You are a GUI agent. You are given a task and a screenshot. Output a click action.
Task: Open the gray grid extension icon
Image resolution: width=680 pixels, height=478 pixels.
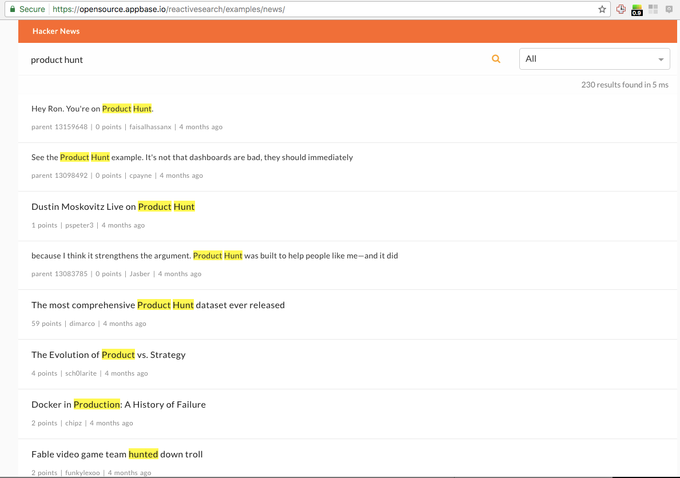pyautogui.click(x=653, y=9)
